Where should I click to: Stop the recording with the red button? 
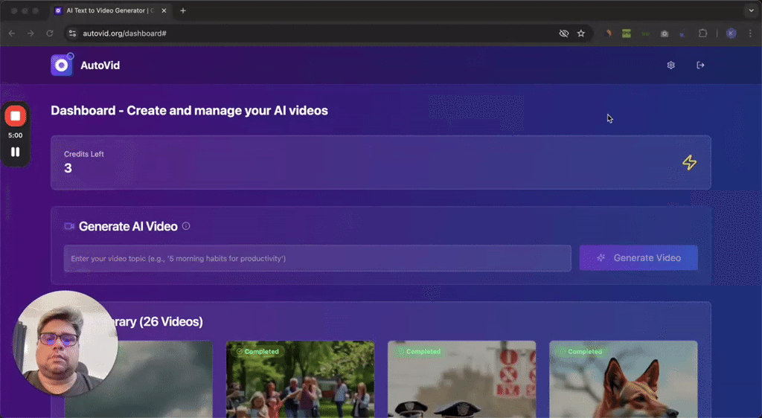pos(16,116)
